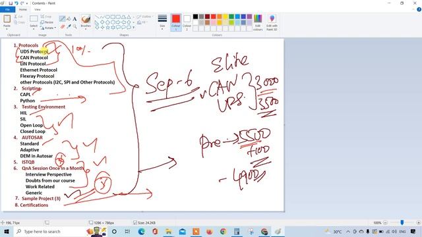Select the Diamond shape
Screen dimensions: 422x237
click(102, 22)
